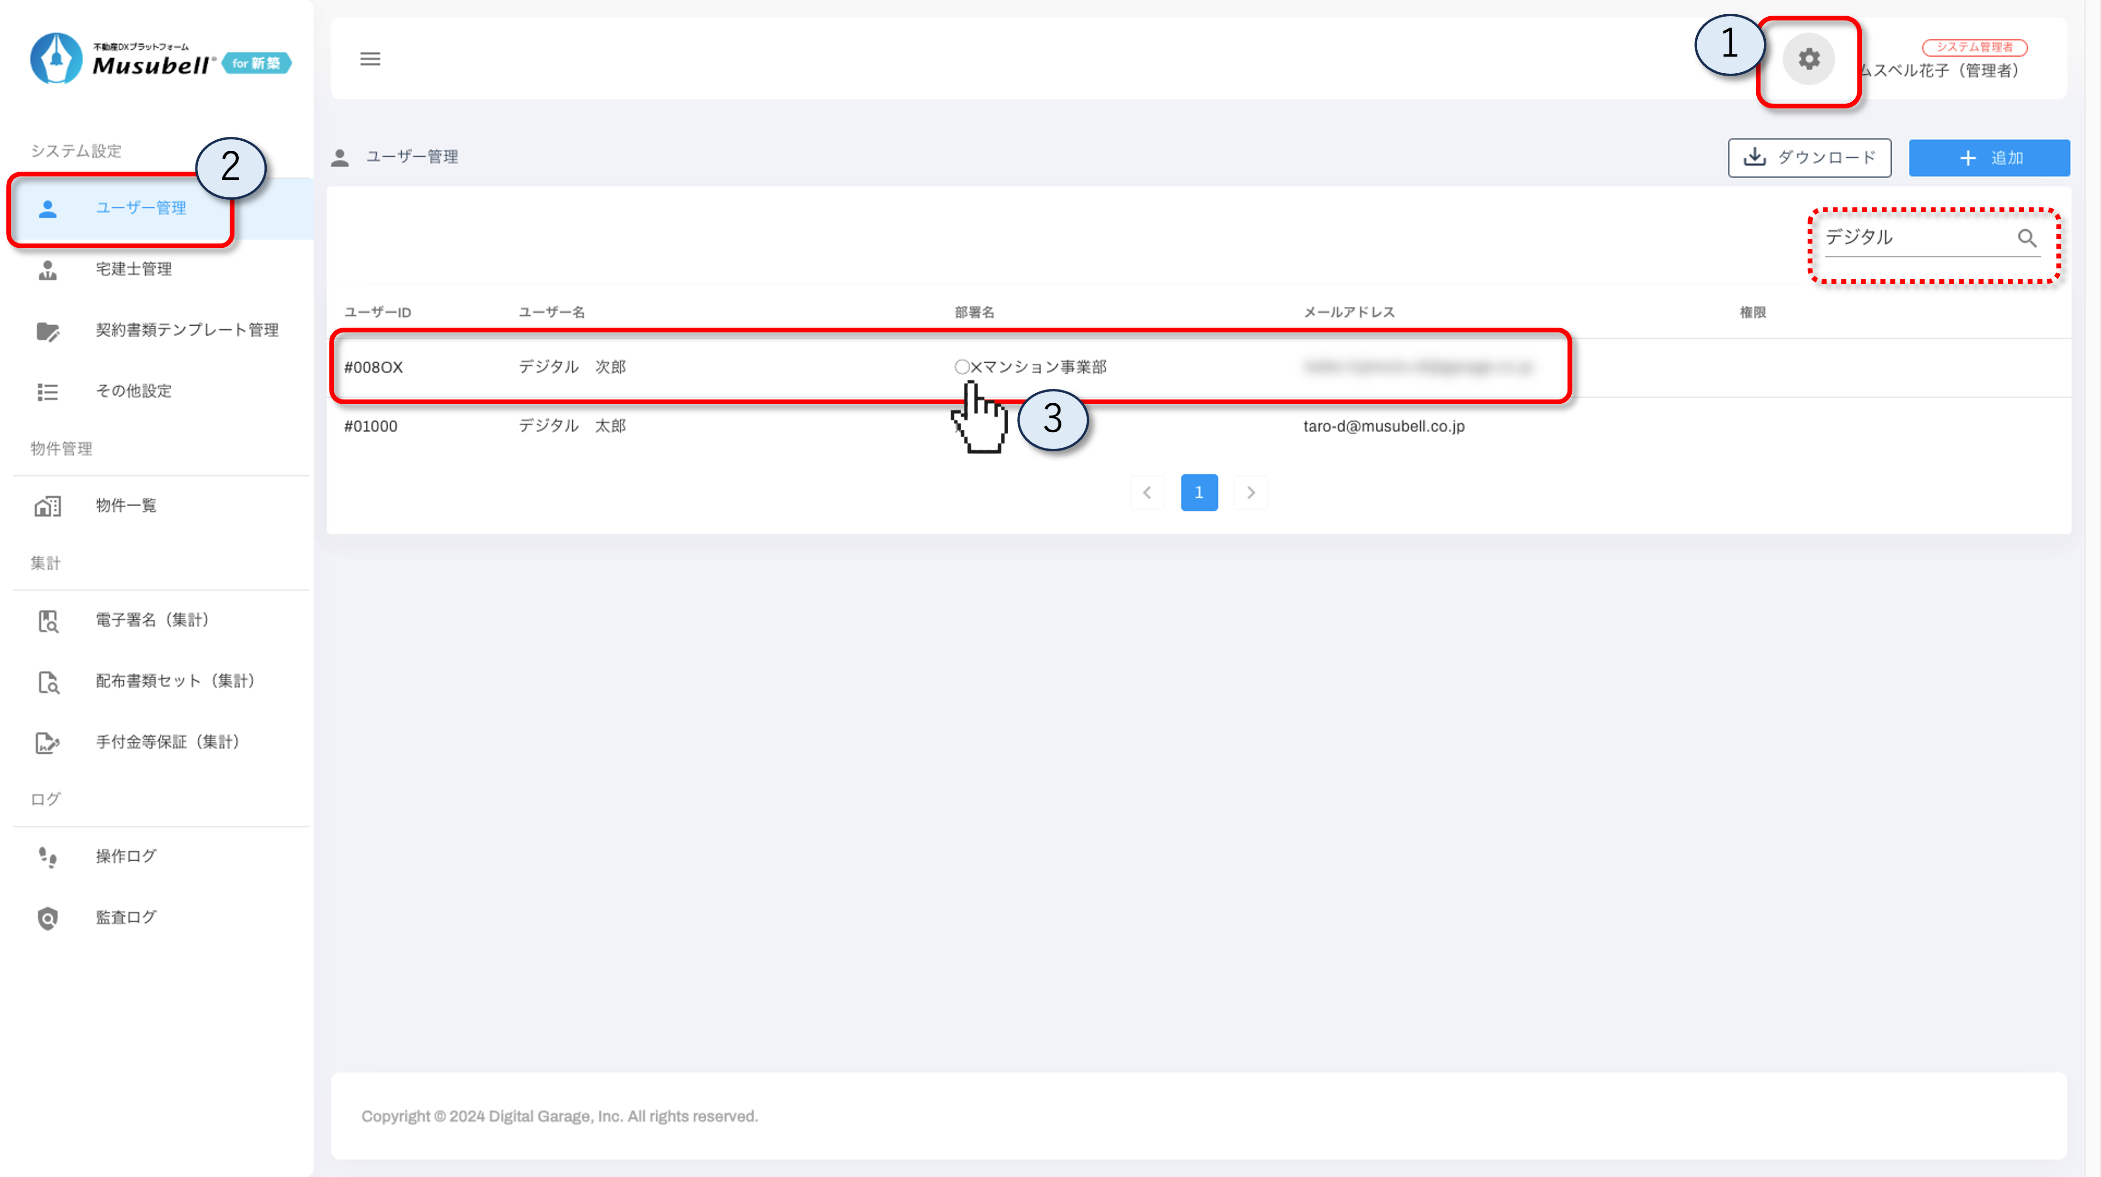
Task: Click the 配布書類セット（集計） icon
Action: pos(48,682)
